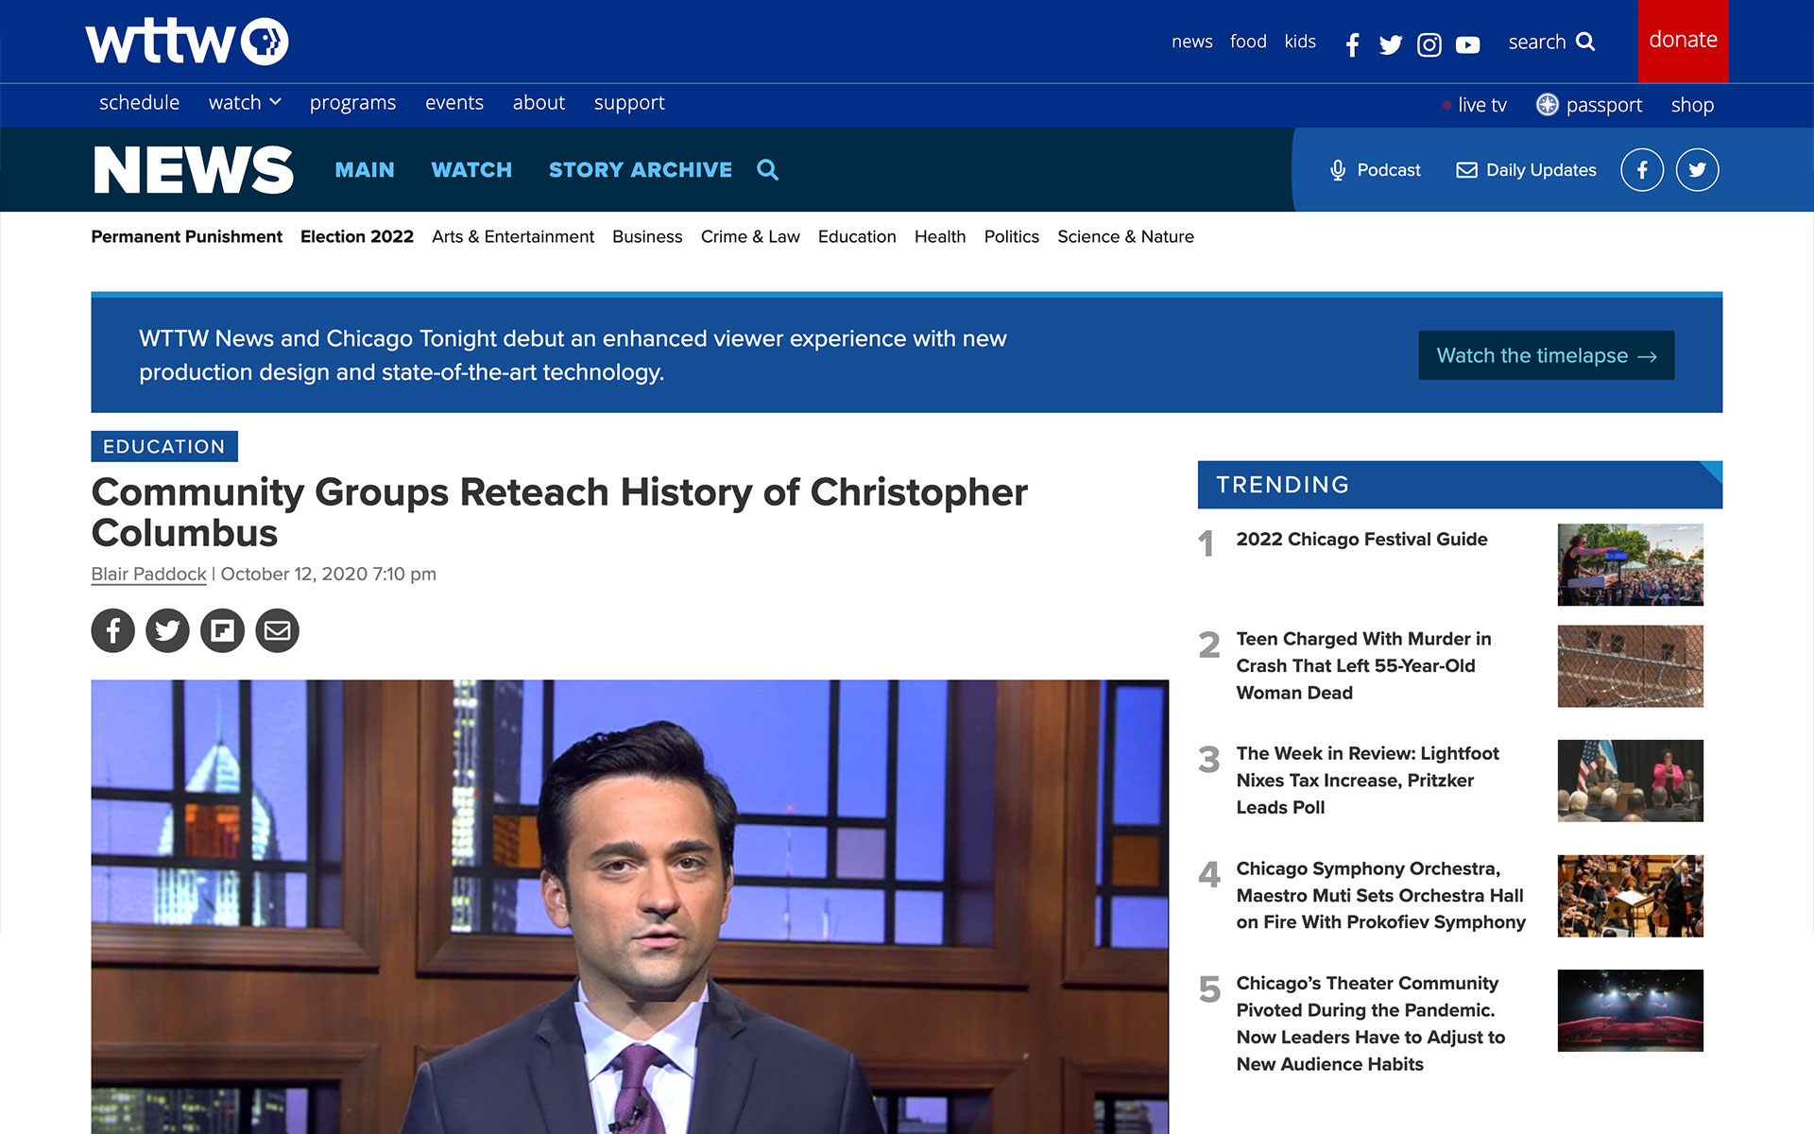Open WTTW Instagram icon in top header
The image size is (1814, 1134).
1429,44
